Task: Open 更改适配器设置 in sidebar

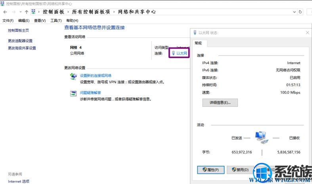Action: pos(20,41)
